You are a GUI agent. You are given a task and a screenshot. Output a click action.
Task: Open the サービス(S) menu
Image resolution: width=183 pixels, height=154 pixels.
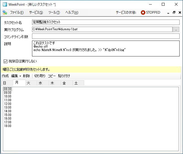tap(36, 12)
